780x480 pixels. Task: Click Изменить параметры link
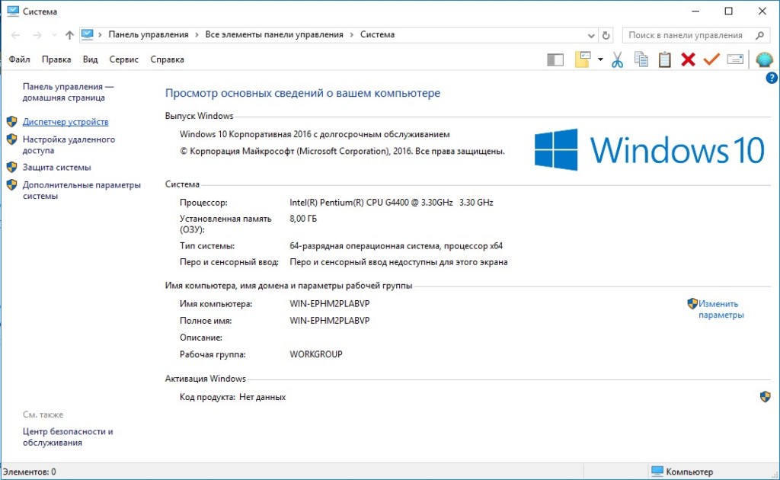click(x=721, y=309)
